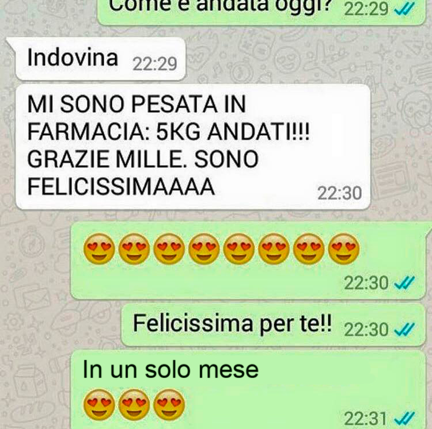This screenshot has height=429, width=432.
Task: Select the "MI SONO PESATA IN FARMACIA" message
Action: (x=193, y=147)
